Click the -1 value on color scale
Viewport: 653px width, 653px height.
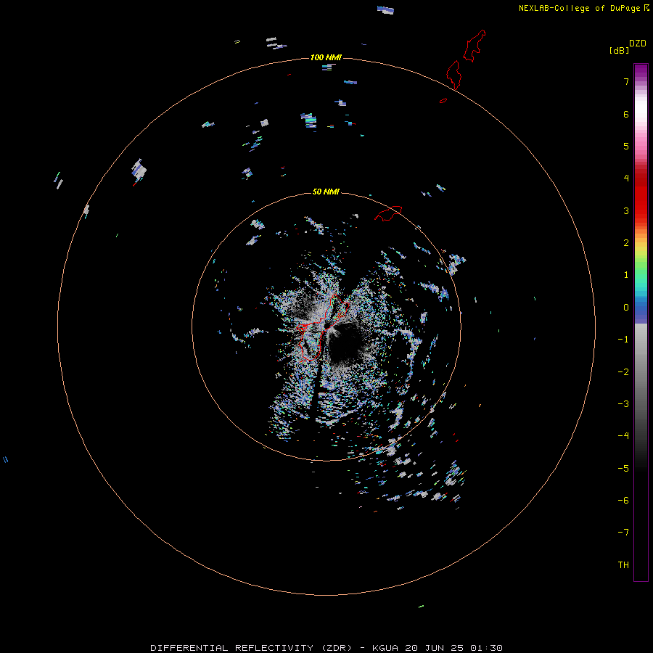point(623,340)
